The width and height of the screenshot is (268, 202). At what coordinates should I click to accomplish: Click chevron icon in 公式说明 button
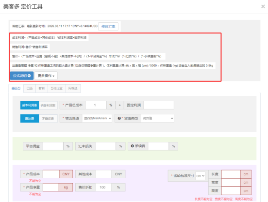click(29, 76)
